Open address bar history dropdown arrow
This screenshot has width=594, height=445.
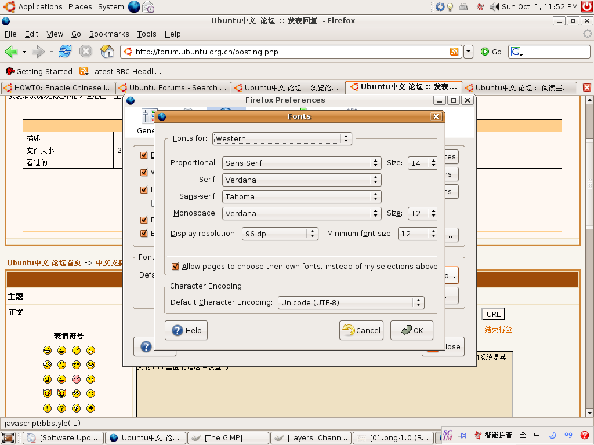(469, 52)
